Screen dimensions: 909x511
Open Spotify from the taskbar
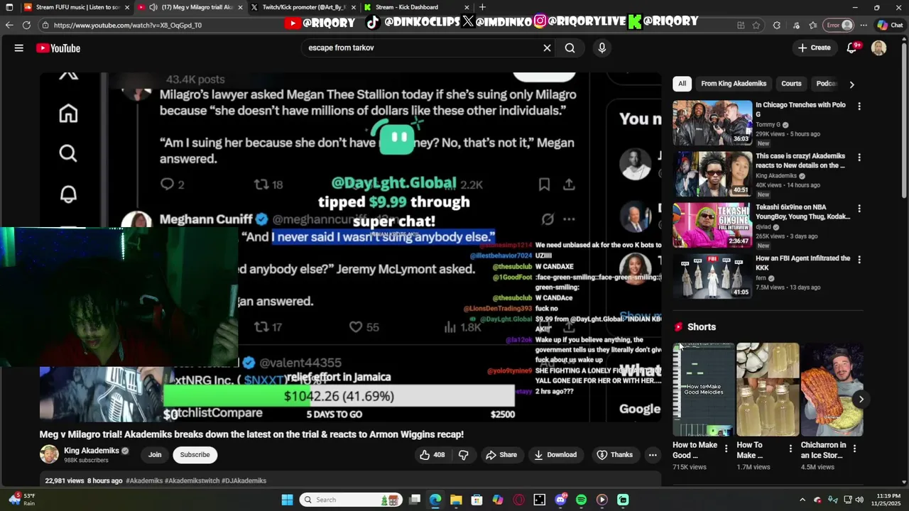581,500
